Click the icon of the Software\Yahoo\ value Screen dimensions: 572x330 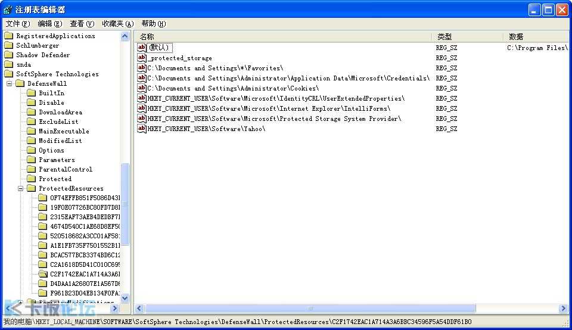pos(142,129)
